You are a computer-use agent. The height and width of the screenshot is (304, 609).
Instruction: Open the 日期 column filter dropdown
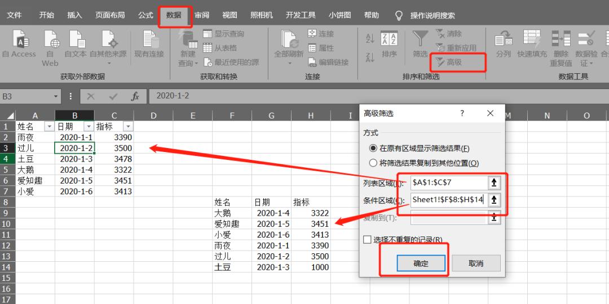click(x=89, y=127)
